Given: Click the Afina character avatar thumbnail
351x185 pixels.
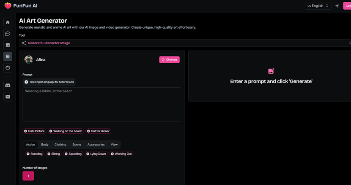Looking at the screenshot, I should click(28, 60).
